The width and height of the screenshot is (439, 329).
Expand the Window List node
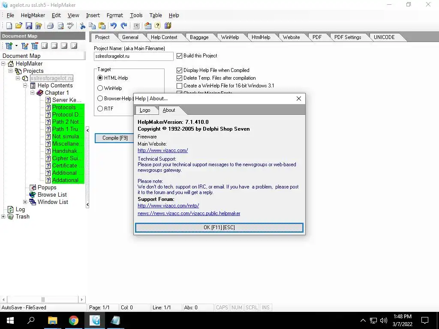click(25, 202)
